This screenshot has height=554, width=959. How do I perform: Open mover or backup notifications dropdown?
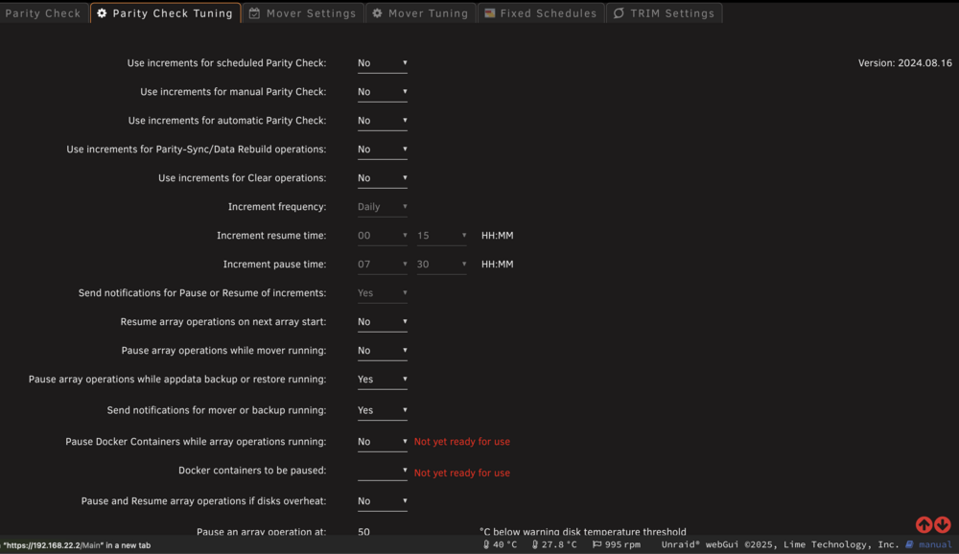coord(383,410)
